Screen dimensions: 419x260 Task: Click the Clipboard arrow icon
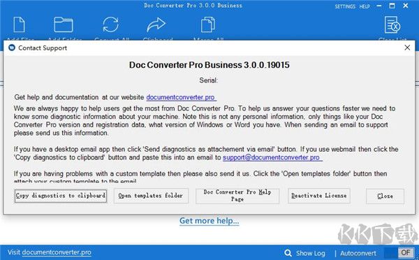click(156, 24)
